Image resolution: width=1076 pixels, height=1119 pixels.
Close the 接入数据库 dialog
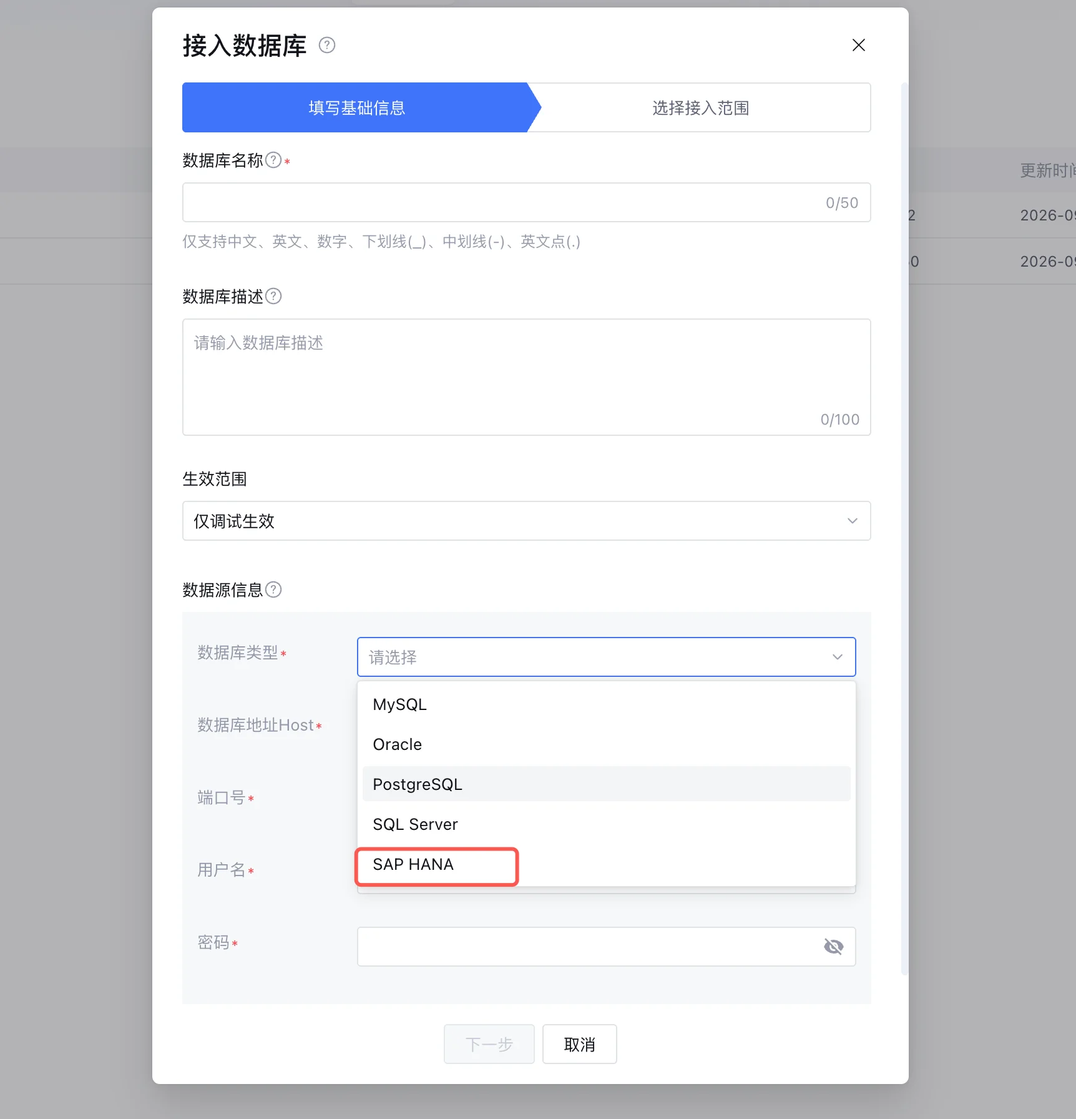point(859,45)
